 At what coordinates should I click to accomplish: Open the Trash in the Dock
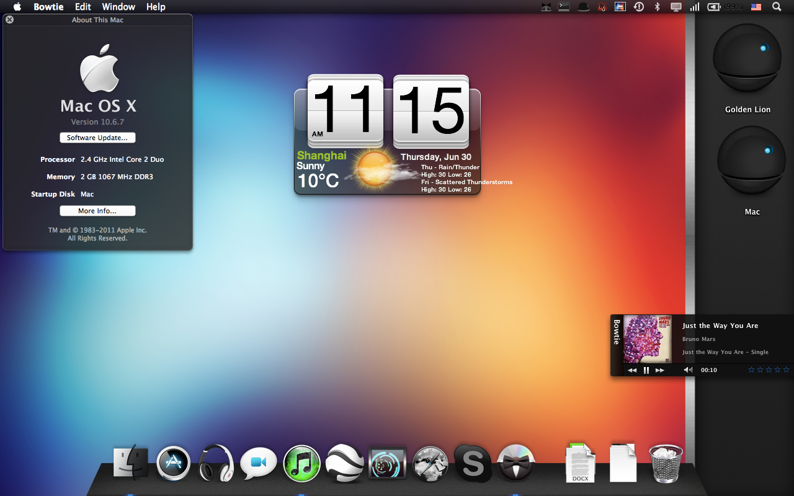tap(666, 463)
